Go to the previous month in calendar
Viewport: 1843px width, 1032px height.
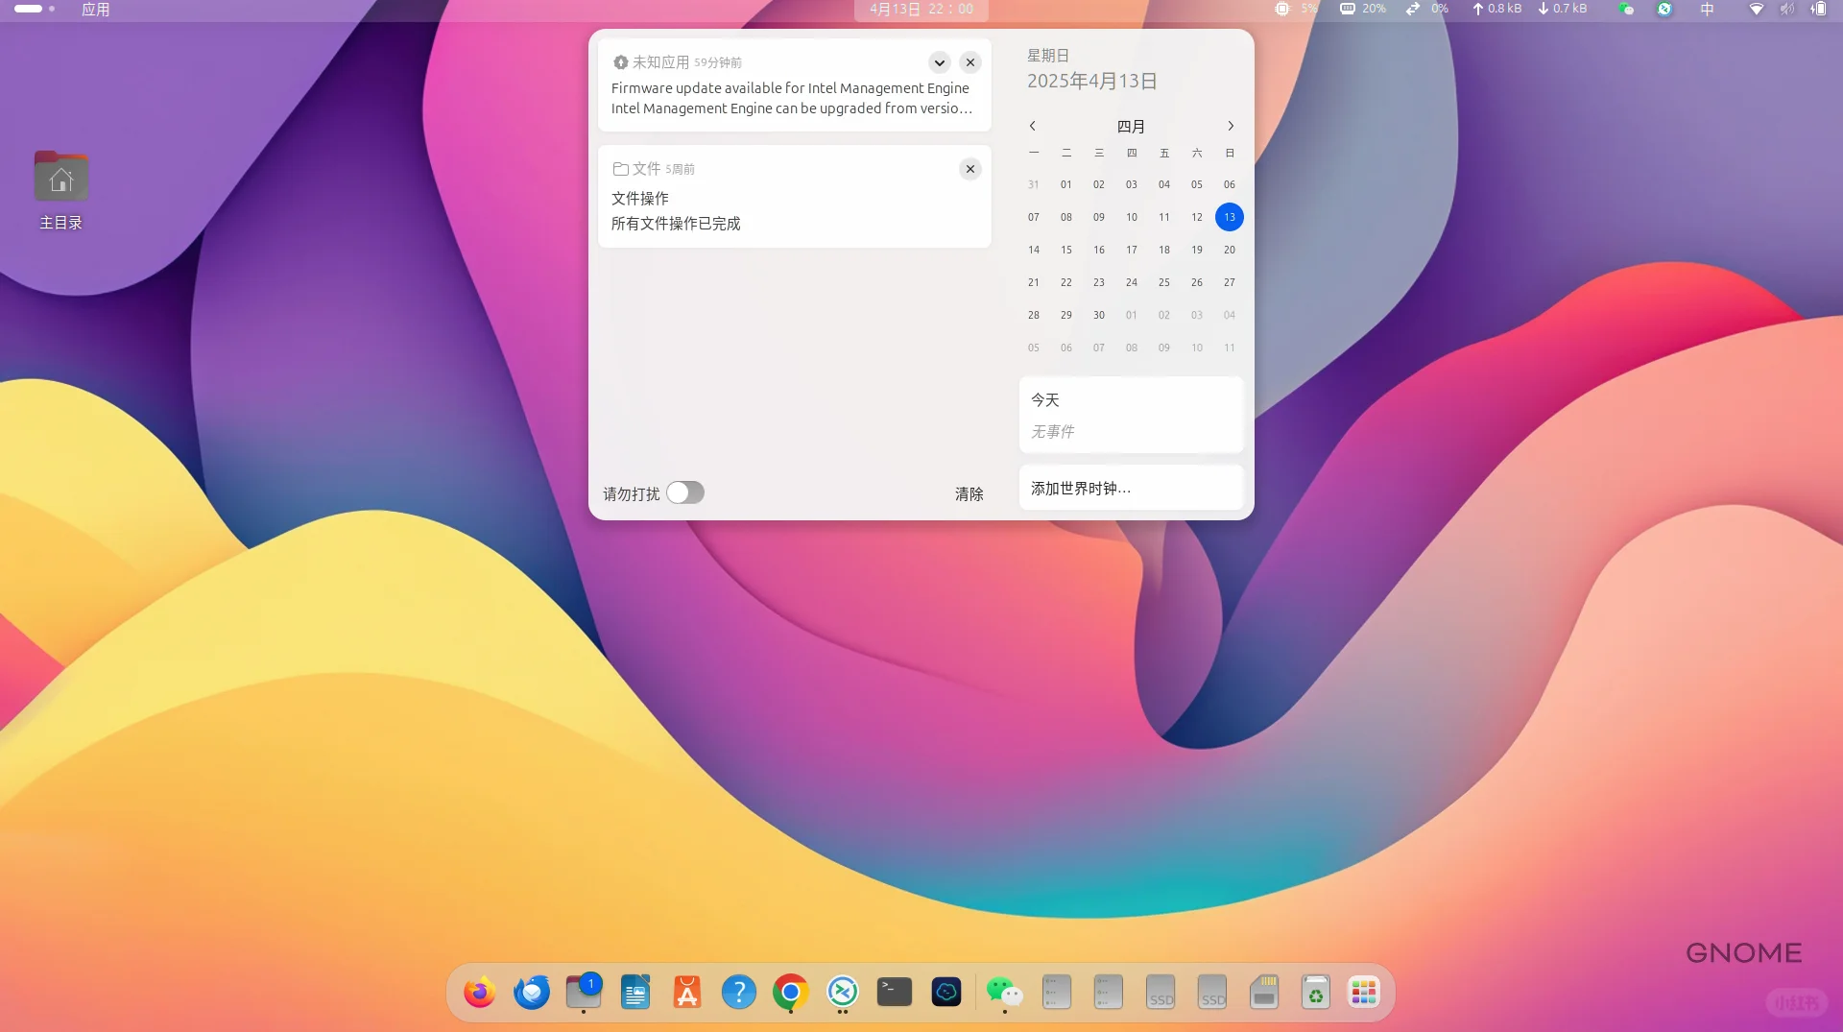1033,125
